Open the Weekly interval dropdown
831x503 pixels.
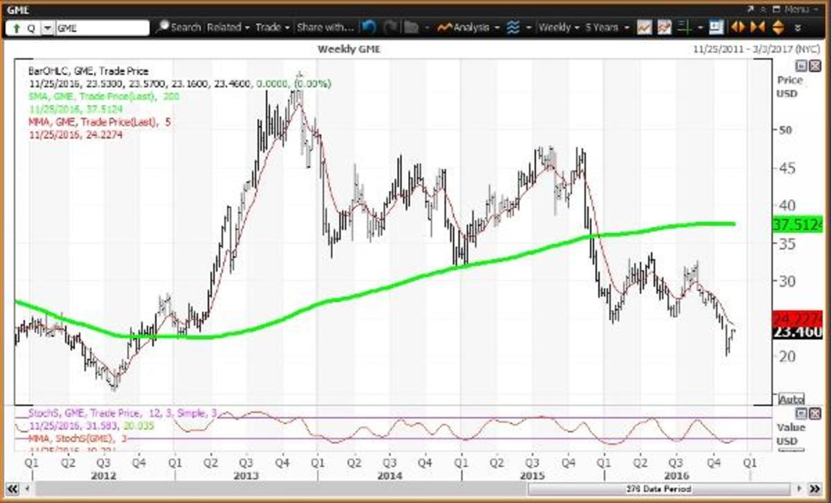559,28
